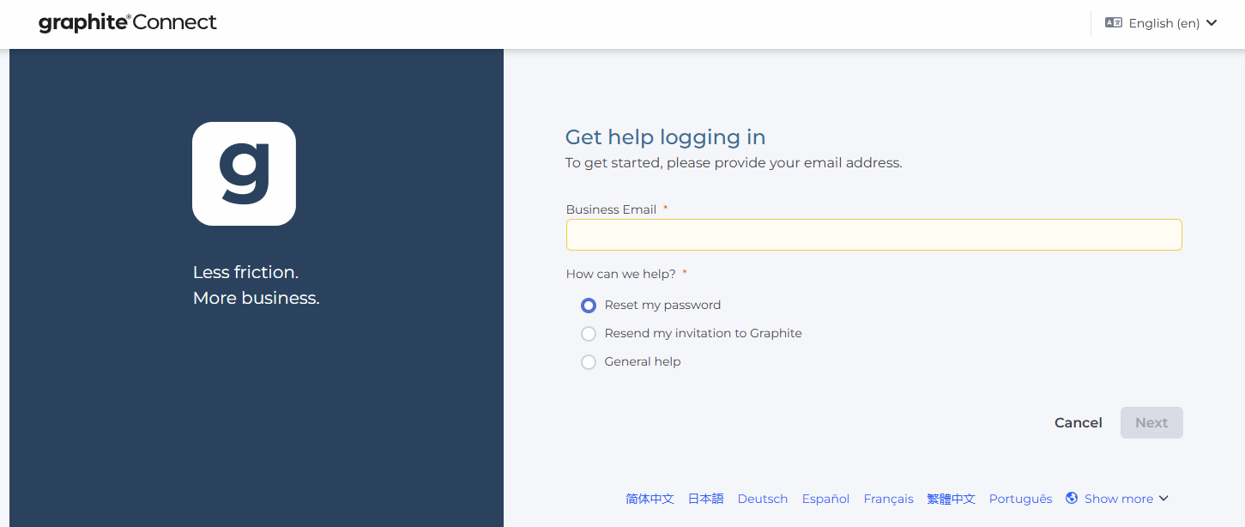Switch language to Français
This screenshot has width=1245, height=527.
[x=888, y=499]
